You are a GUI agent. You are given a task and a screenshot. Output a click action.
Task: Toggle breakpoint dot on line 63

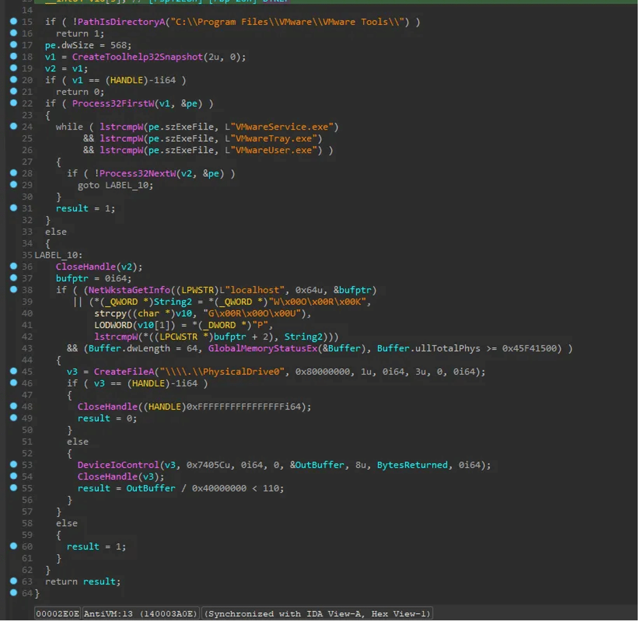(14, 580)
